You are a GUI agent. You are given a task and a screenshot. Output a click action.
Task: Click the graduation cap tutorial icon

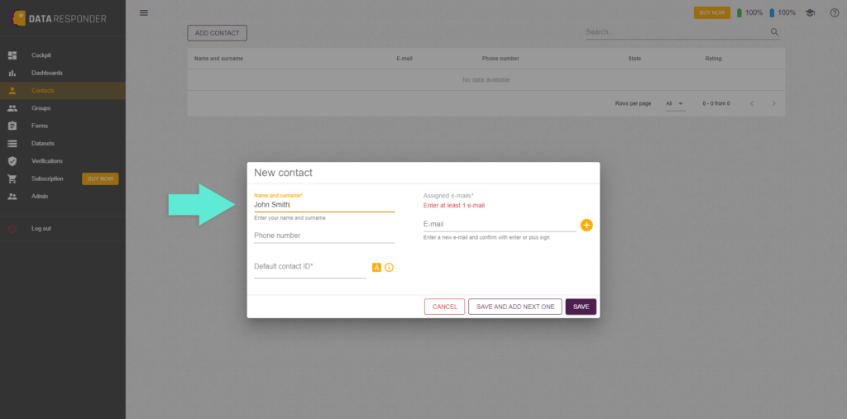point(810,12)
